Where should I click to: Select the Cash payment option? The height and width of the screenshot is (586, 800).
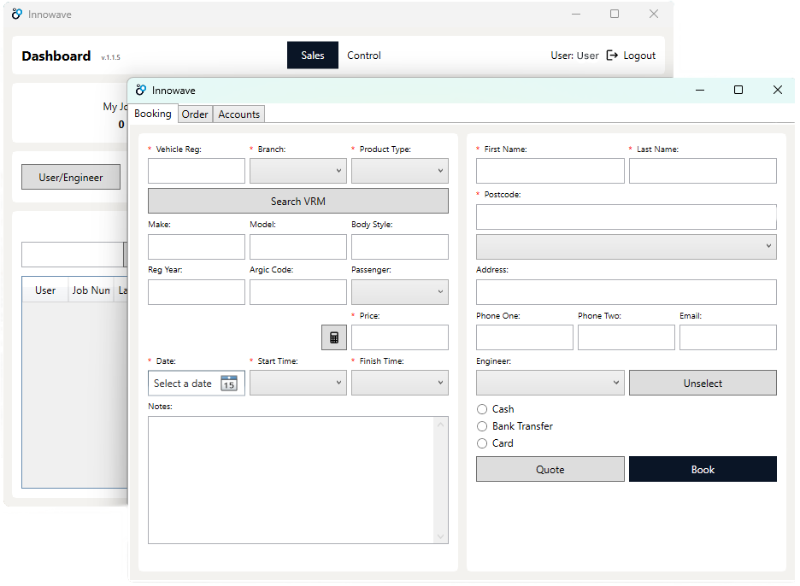[x=481, y=409]
